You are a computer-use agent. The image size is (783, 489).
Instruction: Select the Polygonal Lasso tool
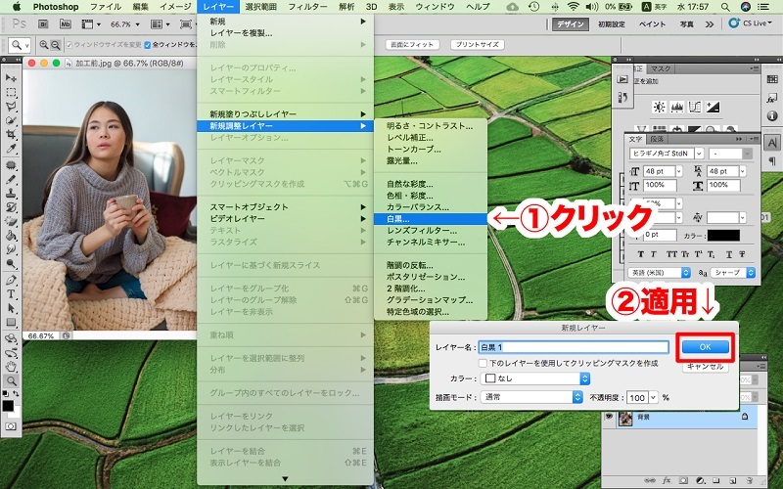coord(11,107)
